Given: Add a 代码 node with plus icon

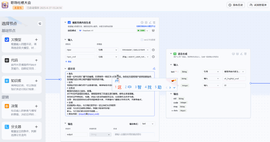Looking at the screenshot, I should 36,60.
